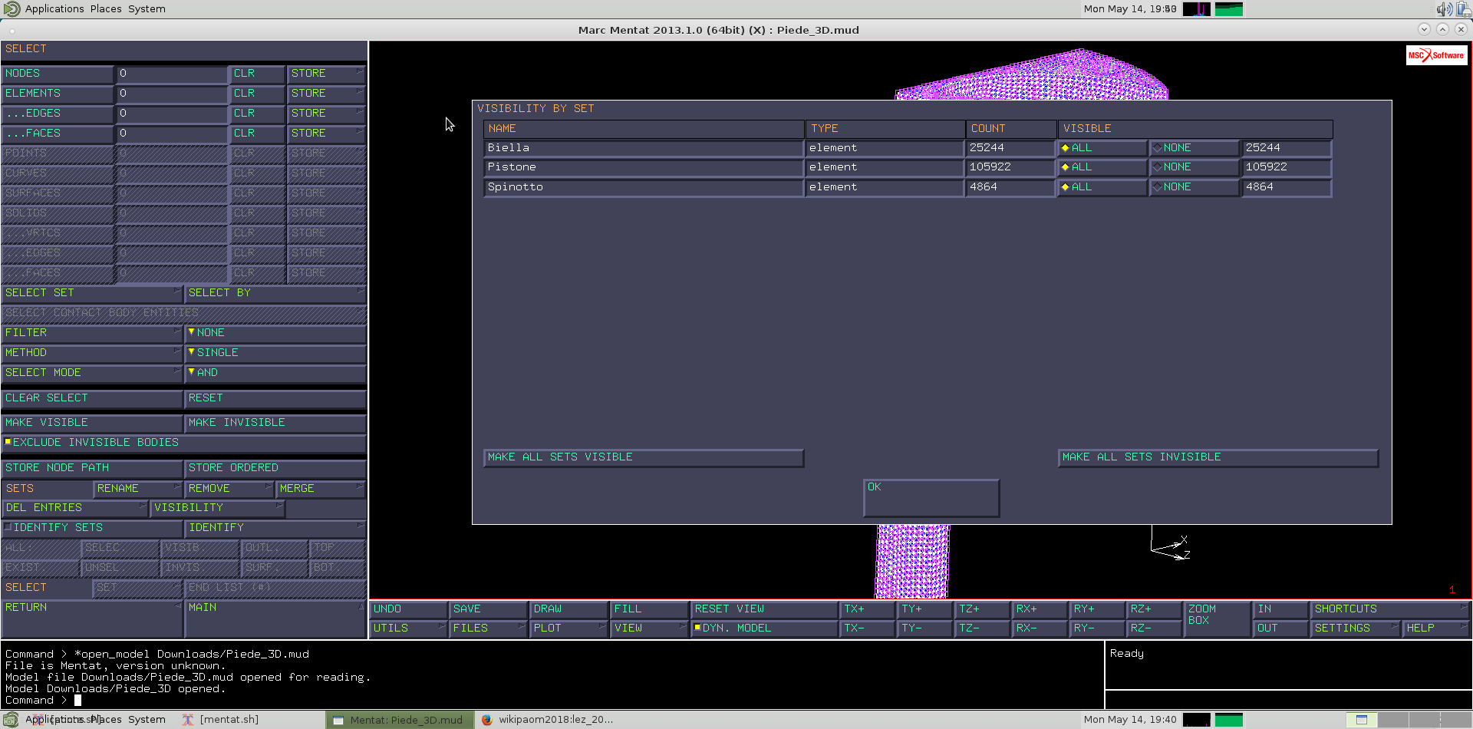
Task: Click the UNDO button
Action: coord(408,609)
